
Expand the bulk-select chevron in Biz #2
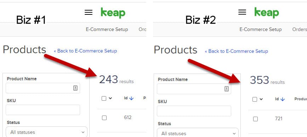coord(261,99)
